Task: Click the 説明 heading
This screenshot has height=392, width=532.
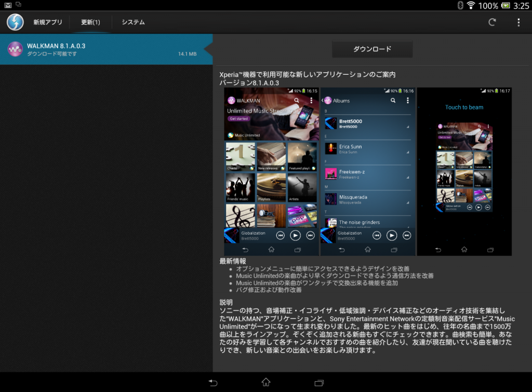Action: [226, 302]
